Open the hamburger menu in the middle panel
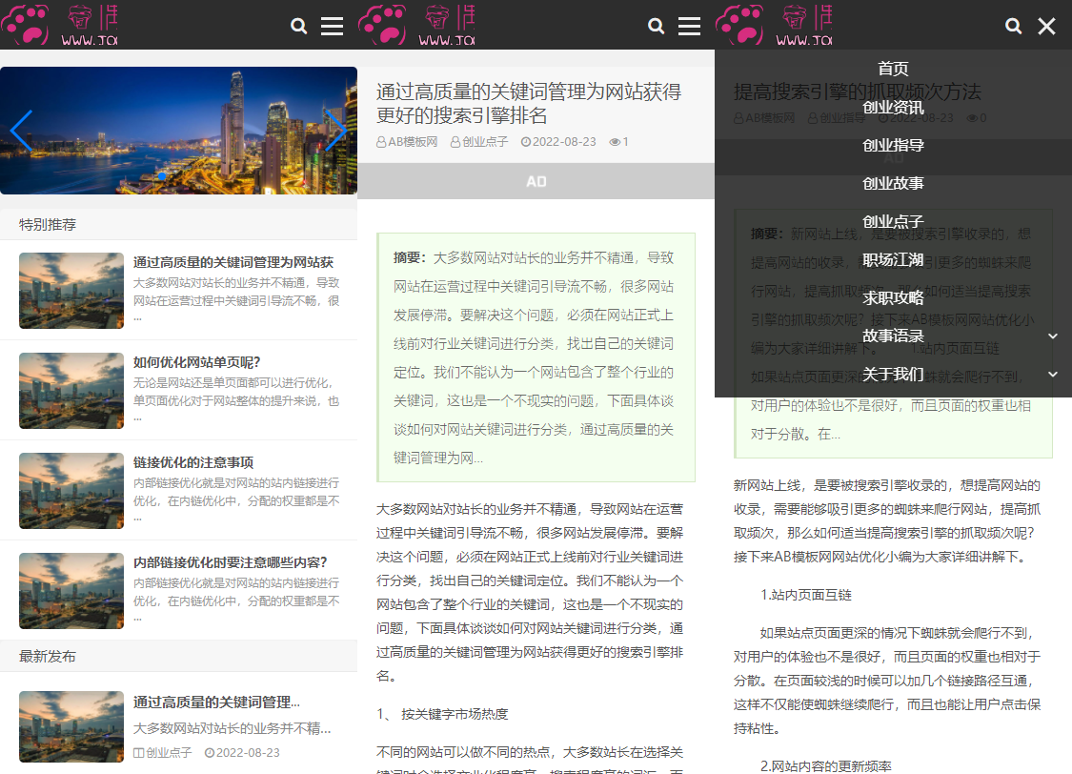 (689, 26)
